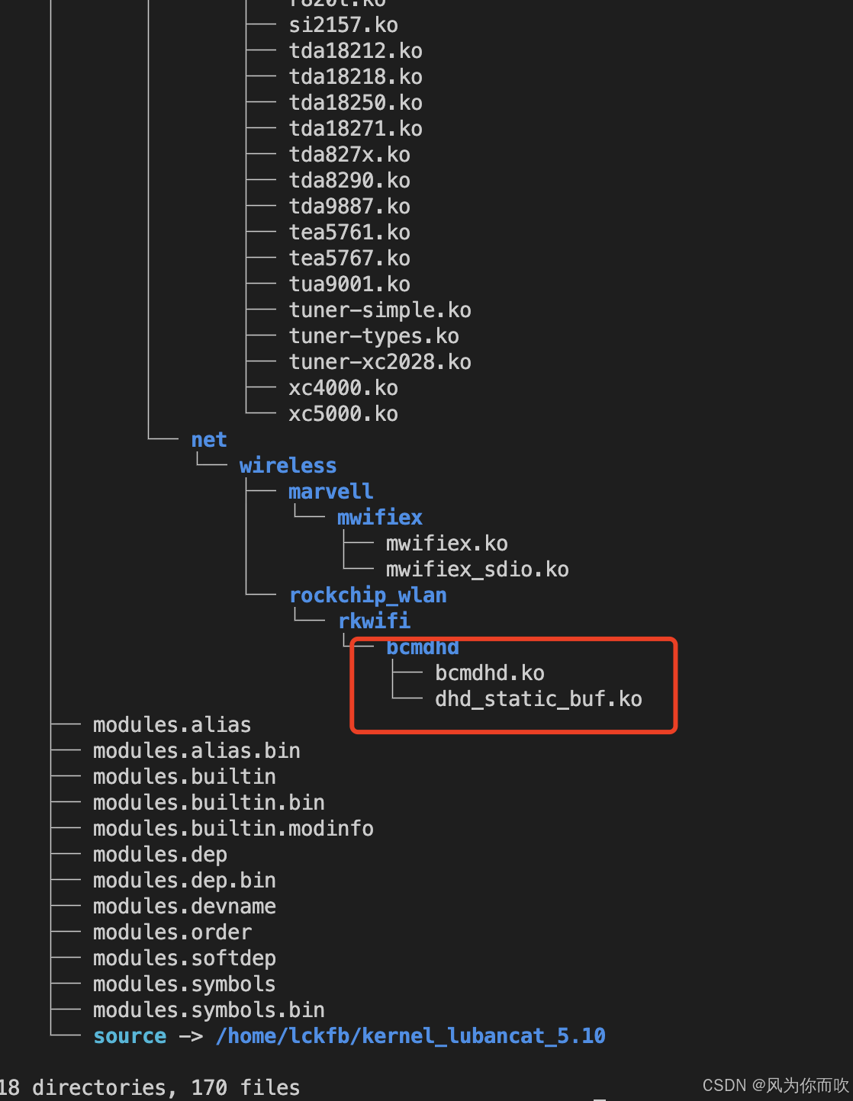The image size is (853, 1101).
Task: Click the marvell folder name
Action: point(330,492)
